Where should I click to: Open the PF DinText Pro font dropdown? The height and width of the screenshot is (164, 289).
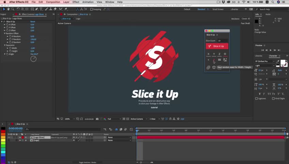click(265, 61)
